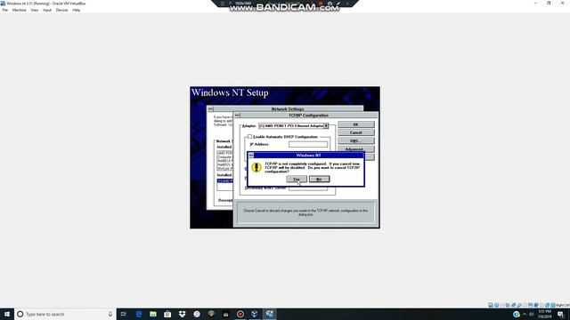Viewport: 570px width, 320px height.
Task: Open VirtualBox Manager cube icon in taskbar
Action: (x=255, y=314)
